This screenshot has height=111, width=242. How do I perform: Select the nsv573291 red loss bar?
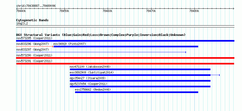pyautogui.click(x=125, y=64)
